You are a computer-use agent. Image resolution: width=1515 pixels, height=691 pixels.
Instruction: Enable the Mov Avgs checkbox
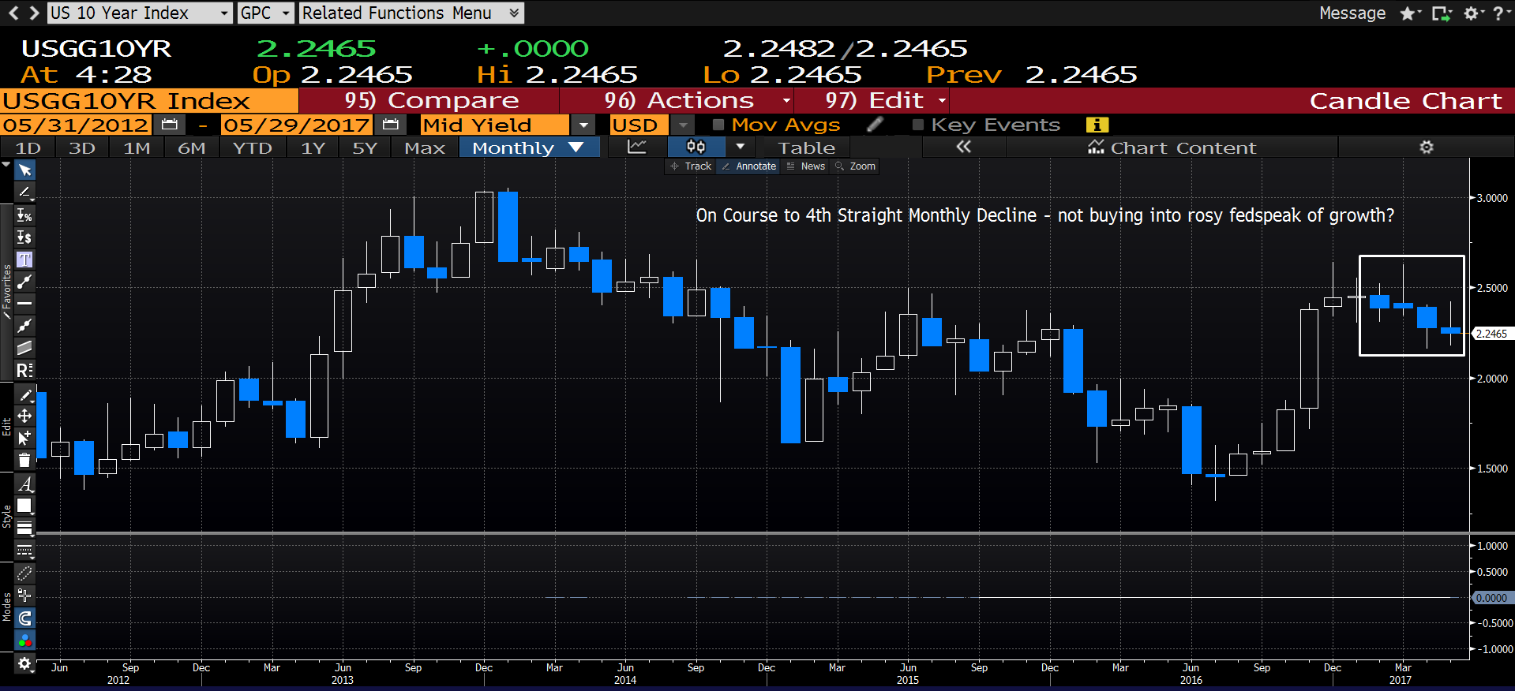click(718, 125)
